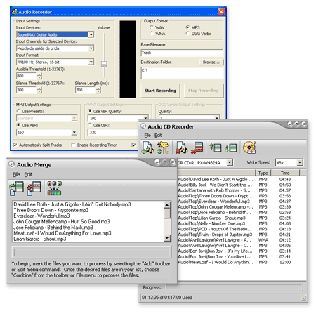Open the MP3 Standard presets dropdown
Viewport: 316px width, 316px height.
[74, 118]
